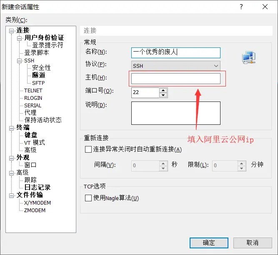Collapse the 连接 tree node
Viewport: 278px width, 255px height.
pos(11,31)
